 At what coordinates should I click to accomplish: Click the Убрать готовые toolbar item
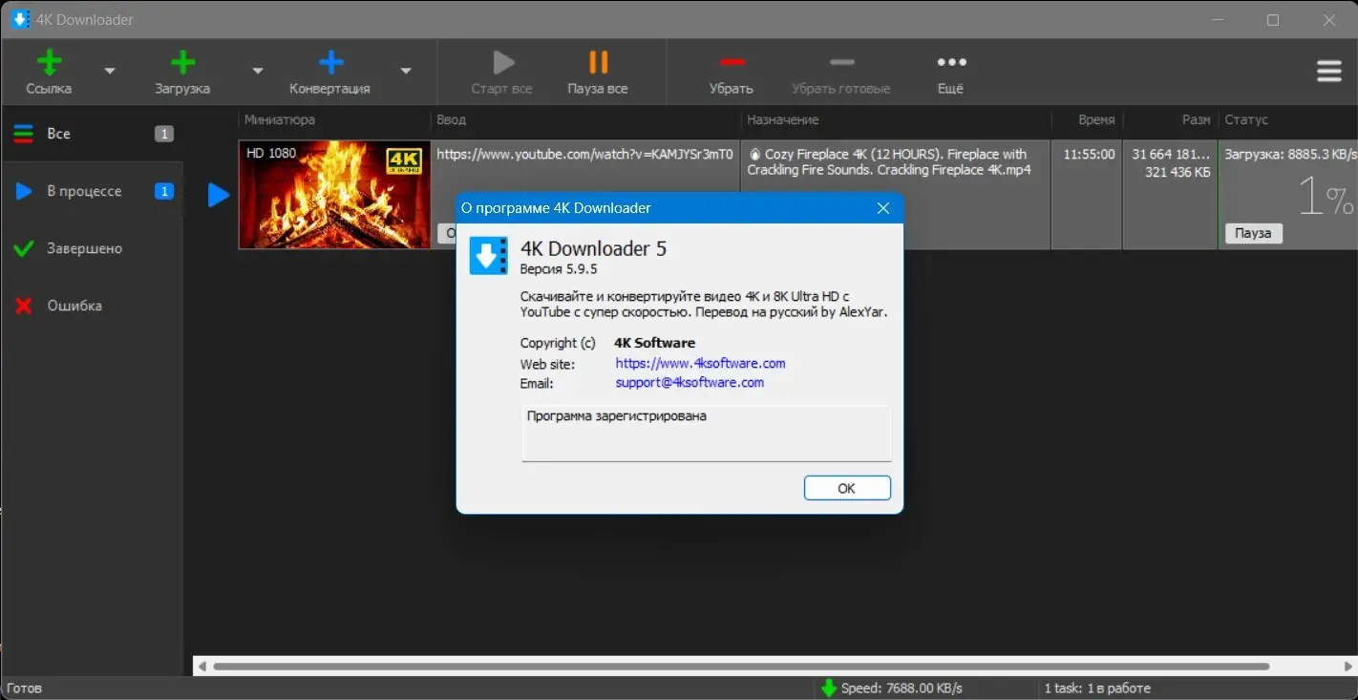[841, 73]
